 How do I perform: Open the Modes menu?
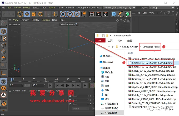(27, 8)
